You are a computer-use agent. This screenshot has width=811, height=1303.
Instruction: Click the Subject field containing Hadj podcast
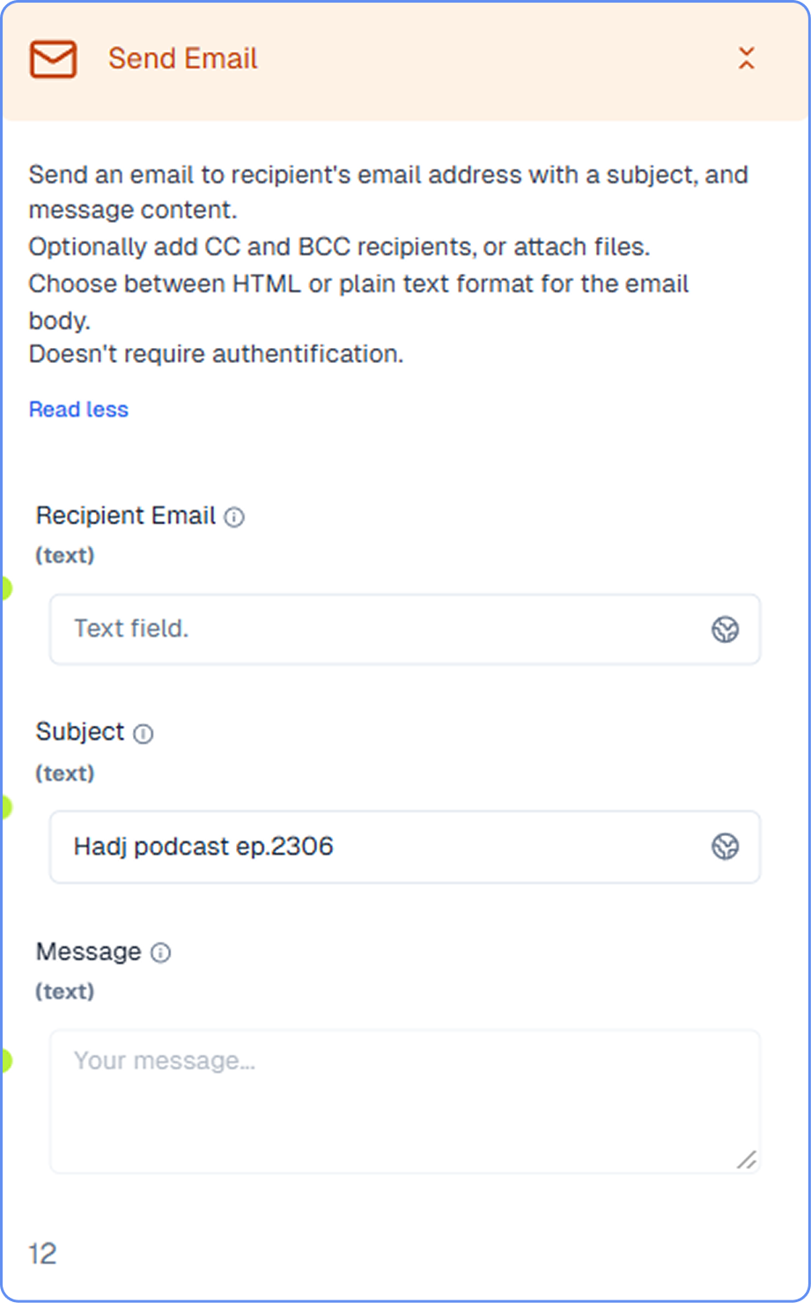405,847
